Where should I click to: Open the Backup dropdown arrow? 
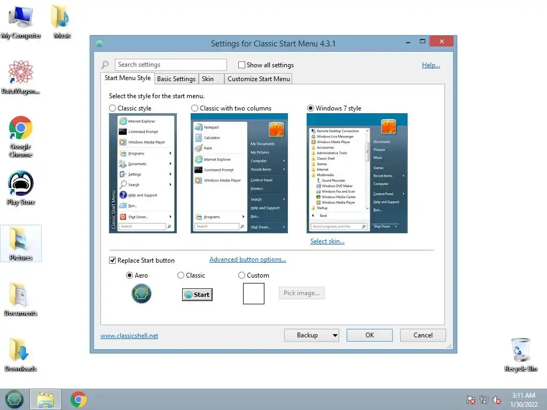coord(335,335)
